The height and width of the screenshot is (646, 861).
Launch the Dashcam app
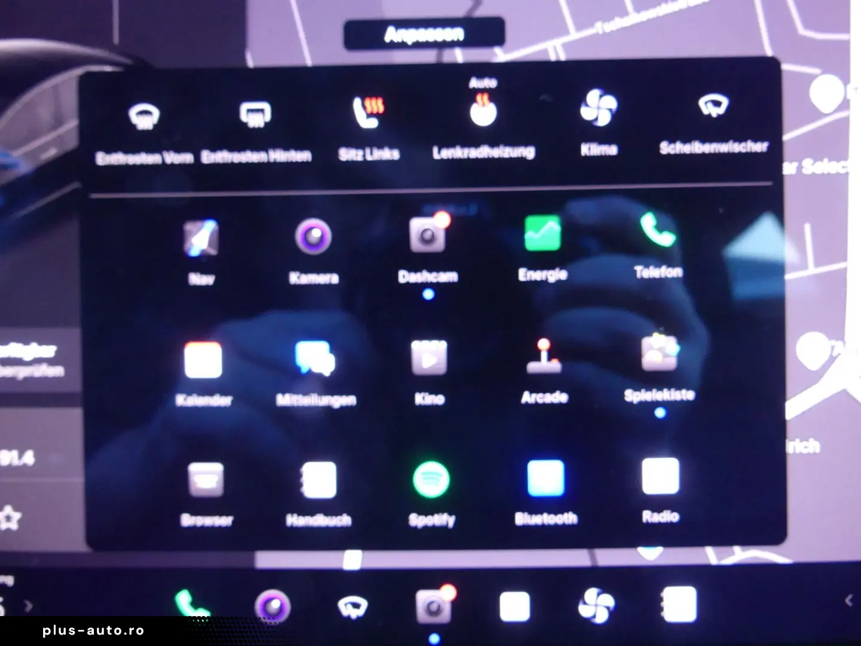click(428, 236)
